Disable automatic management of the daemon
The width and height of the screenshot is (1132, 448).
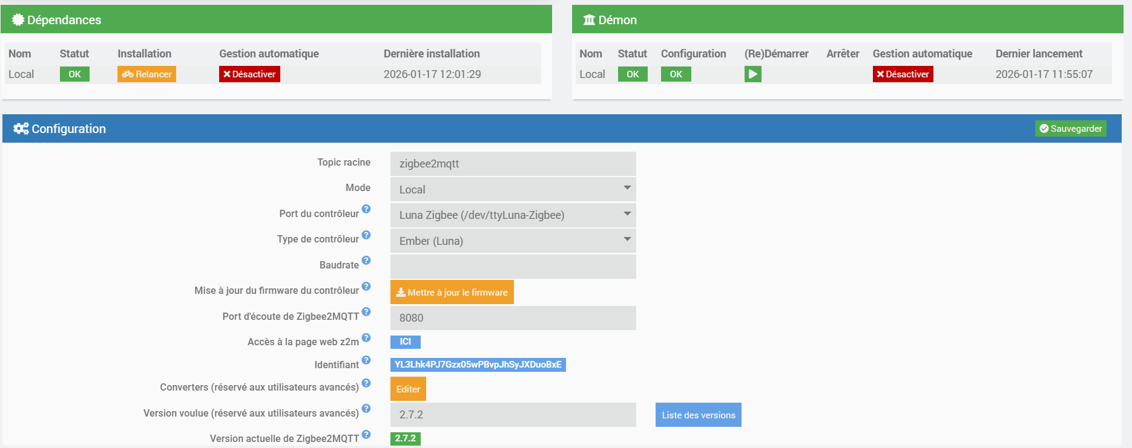click(903, 74)
